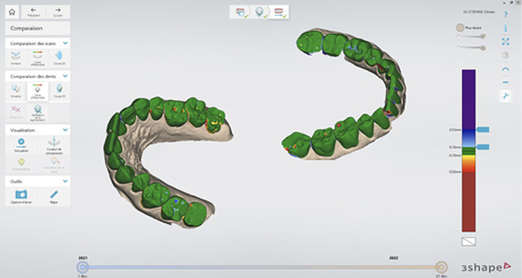
Task: Collapse the Comparaison des dents section
Action: click(x=65, y=76)
